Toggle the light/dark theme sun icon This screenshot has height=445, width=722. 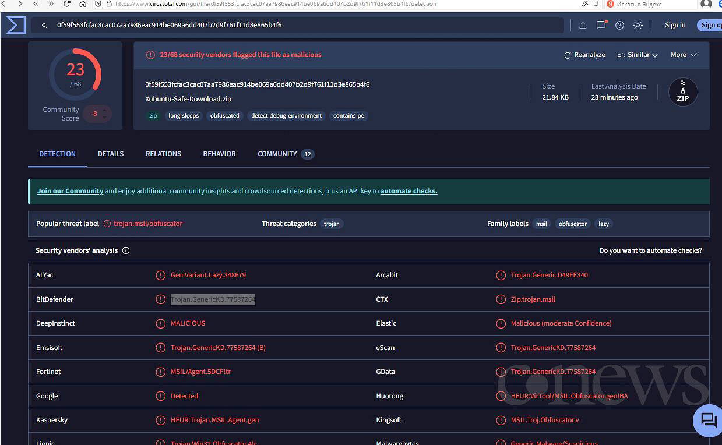(638, 25)
